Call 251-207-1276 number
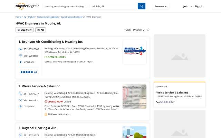221x138 pixels. pyautogui.click(x=31, y=135)
